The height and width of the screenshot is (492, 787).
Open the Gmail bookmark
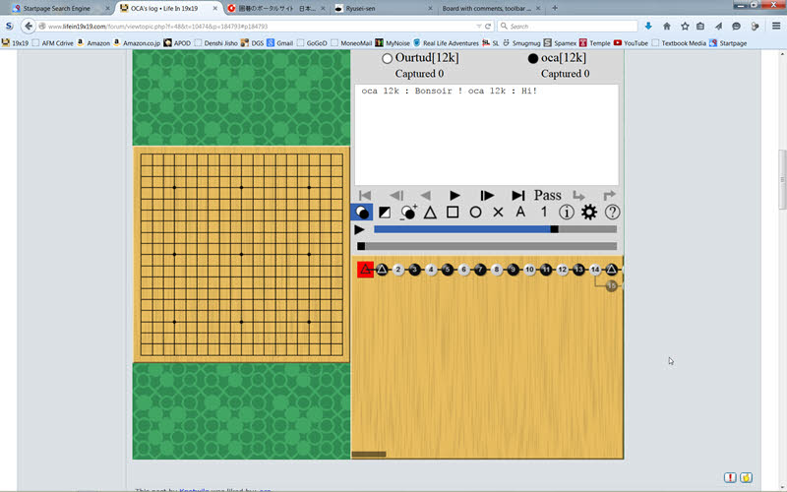pos(283,43)
